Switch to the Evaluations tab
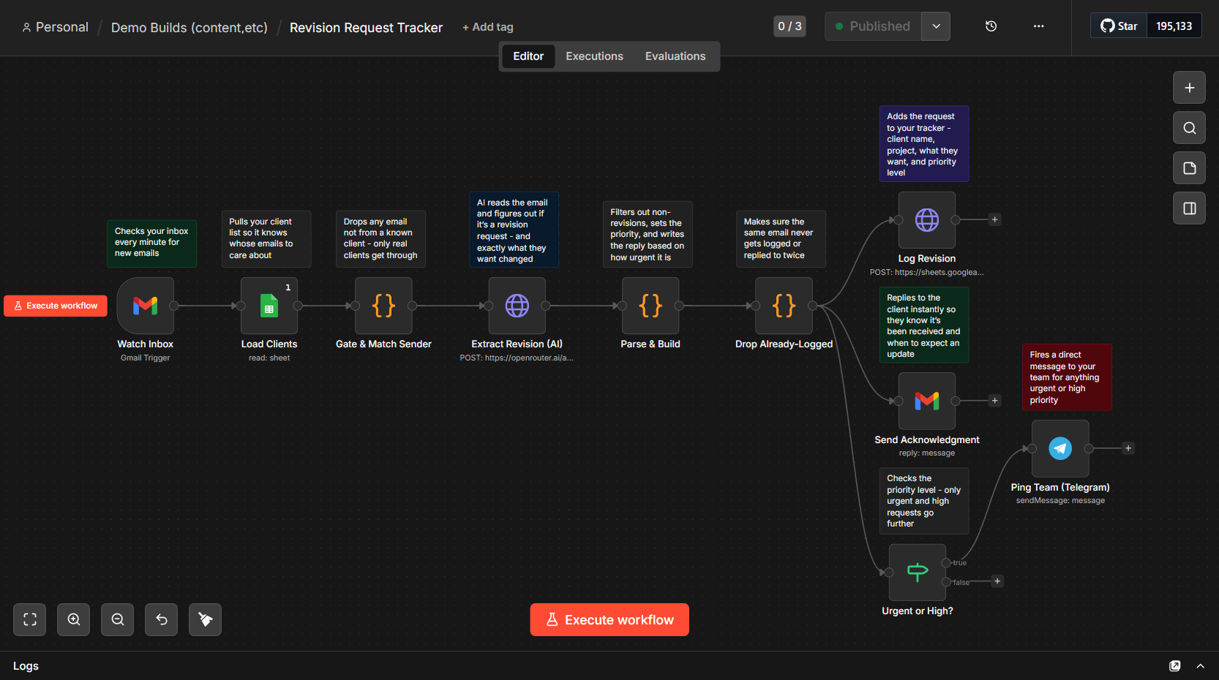The image size is (1219, 680). point(675,56)
